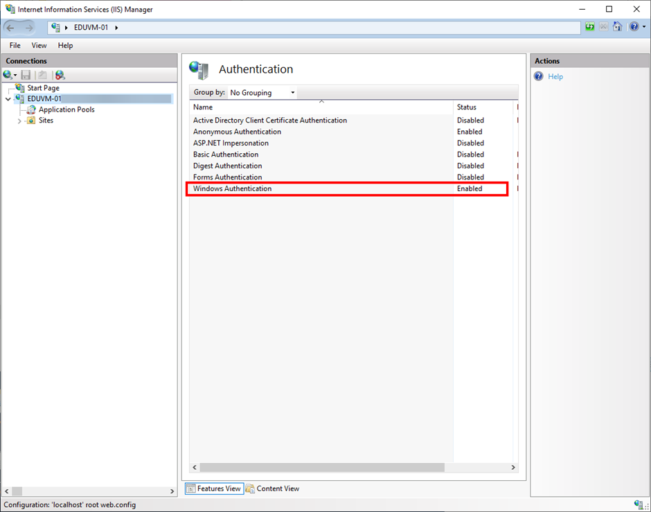Click the status bar network icon
The height and width of the screenshot is (512, 651).
639,504
